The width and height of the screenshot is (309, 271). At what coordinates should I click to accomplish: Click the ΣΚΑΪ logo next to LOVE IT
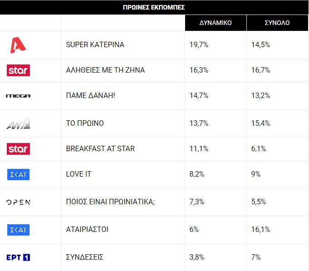[18, 174]
